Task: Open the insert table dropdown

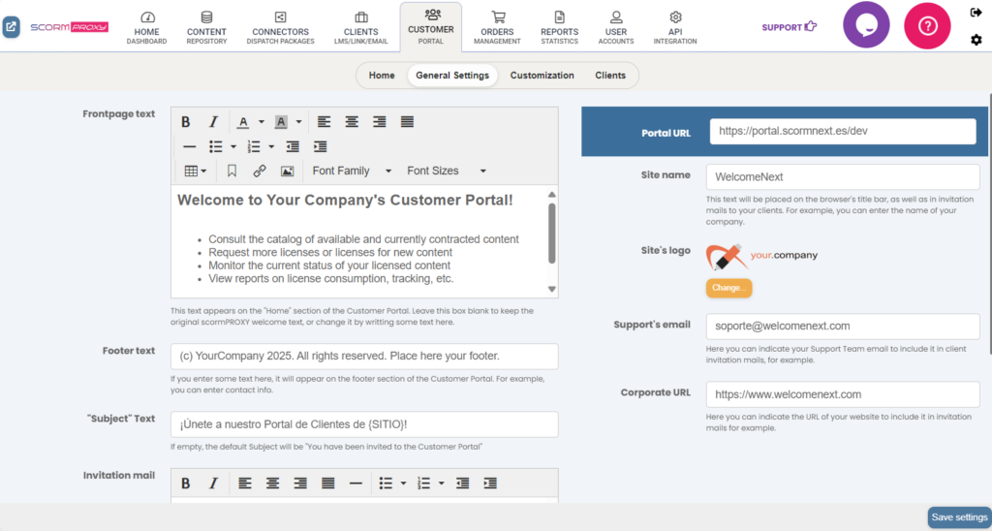Action: [x=196, y=171]
